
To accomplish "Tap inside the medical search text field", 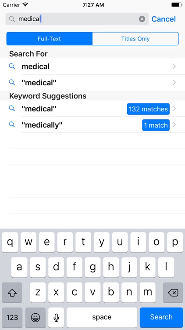I will tap(77, 19).
